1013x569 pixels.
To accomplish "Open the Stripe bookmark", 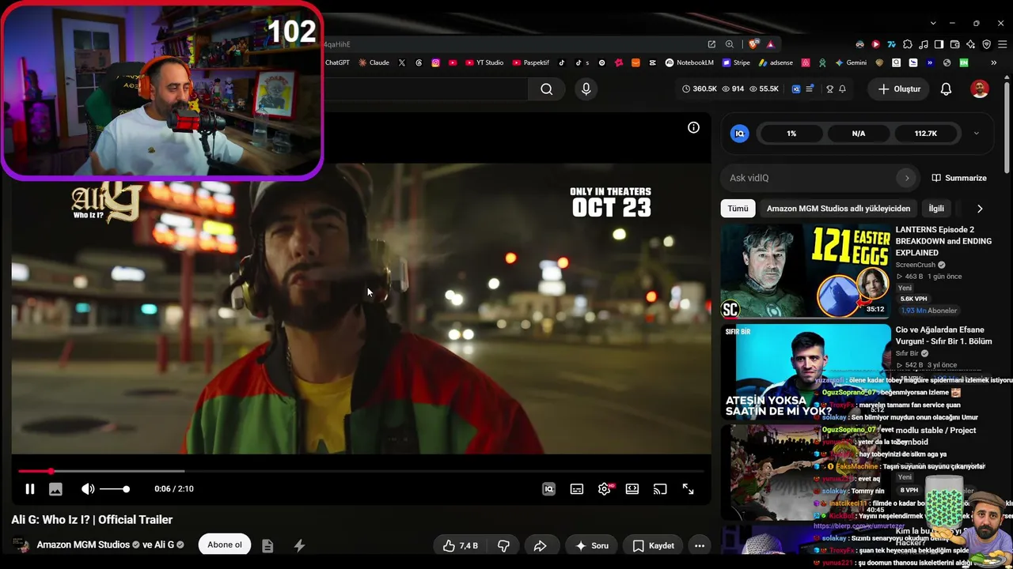I will click(x=735, y=62).
